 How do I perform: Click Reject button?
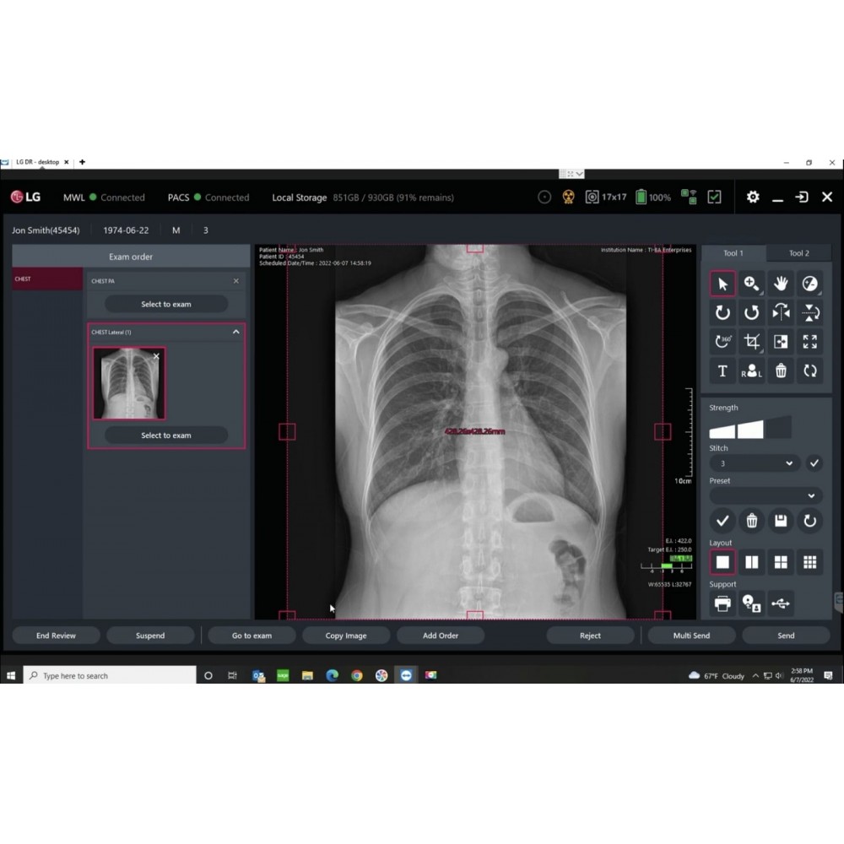(x=590, y=636)
